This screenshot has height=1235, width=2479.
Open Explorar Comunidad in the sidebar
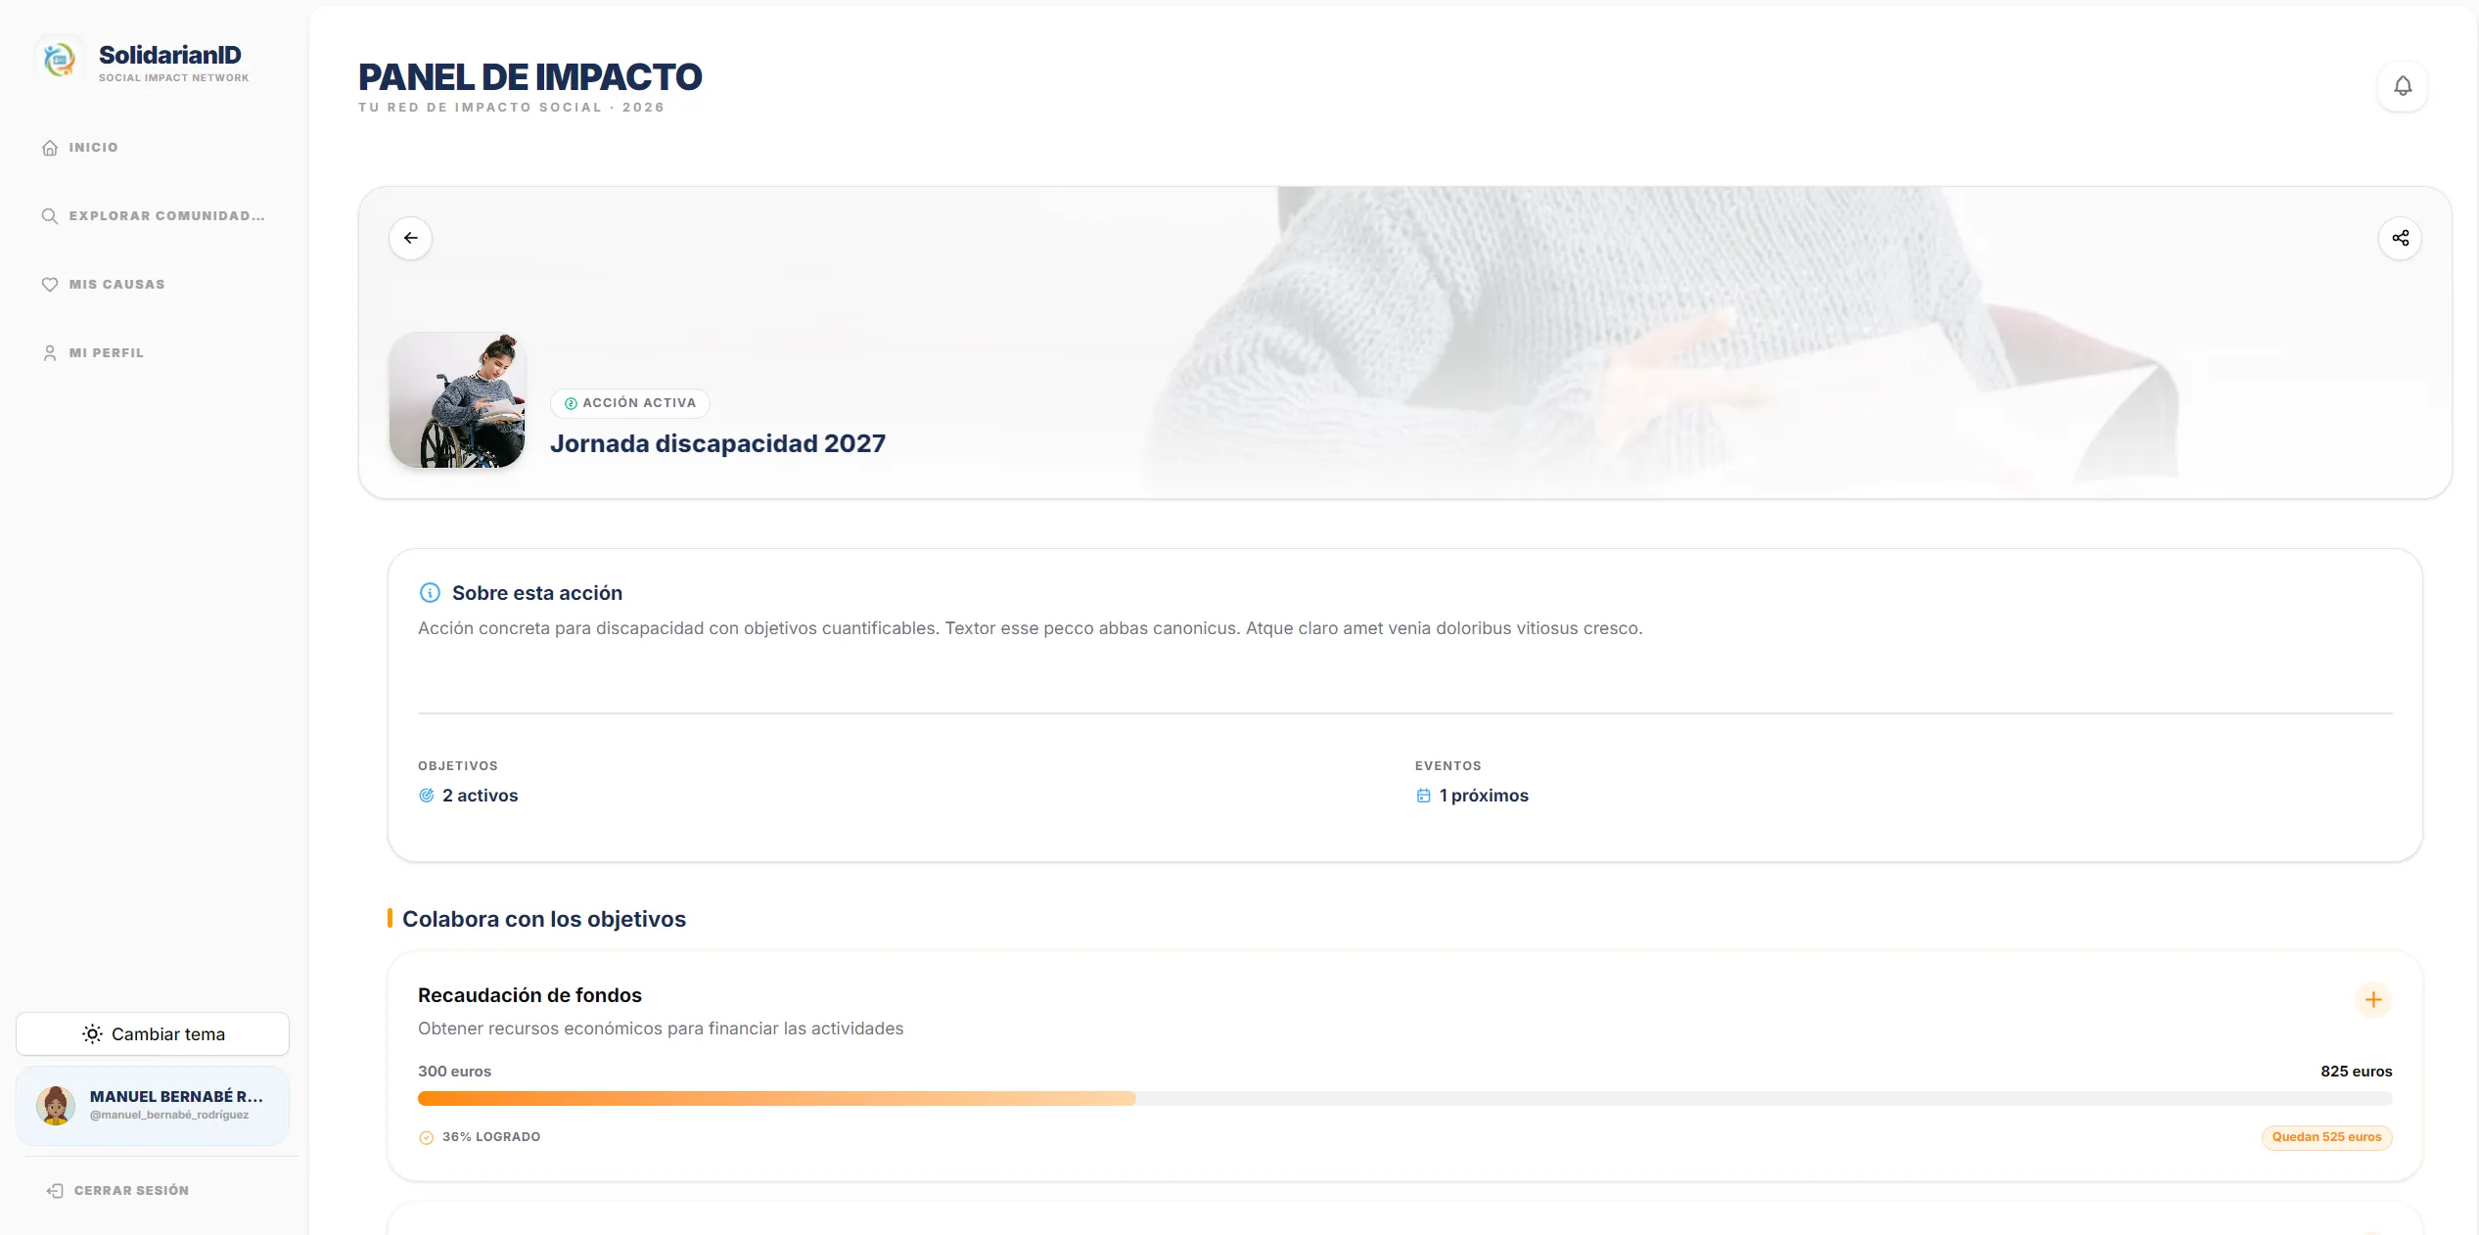[x=154, y=216]
